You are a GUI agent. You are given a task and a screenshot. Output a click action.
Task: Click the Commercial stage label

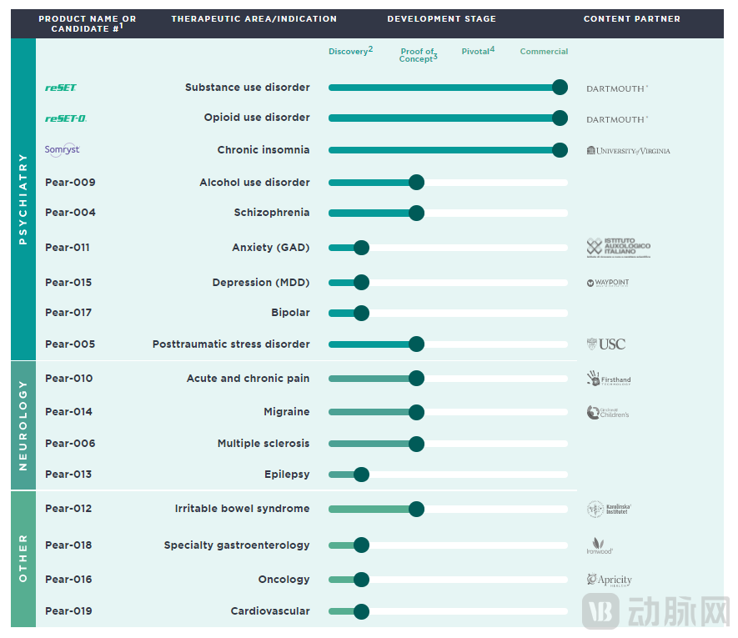544,52
